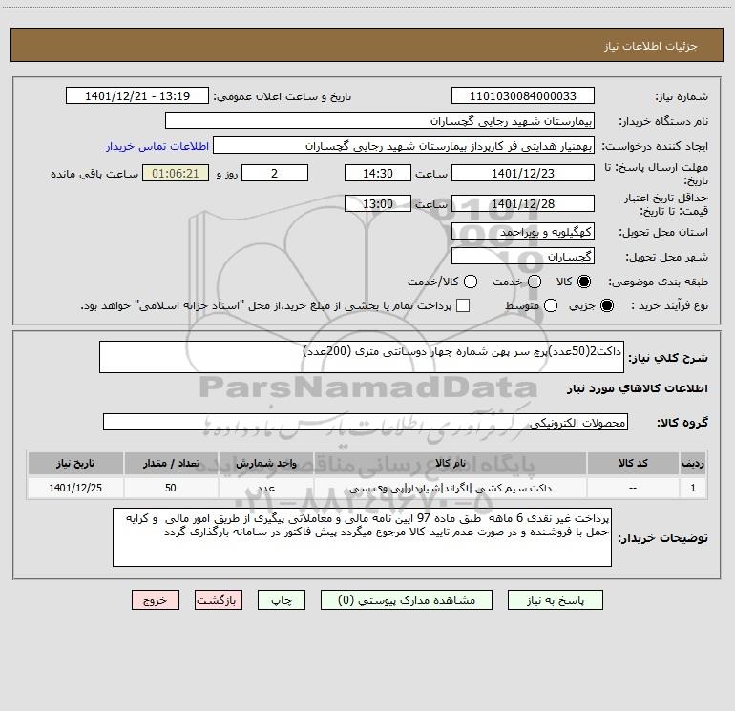The height and width of the screenshot is (711, 735).
Task: Click the کد کالا column header
Action: (633, 463)
